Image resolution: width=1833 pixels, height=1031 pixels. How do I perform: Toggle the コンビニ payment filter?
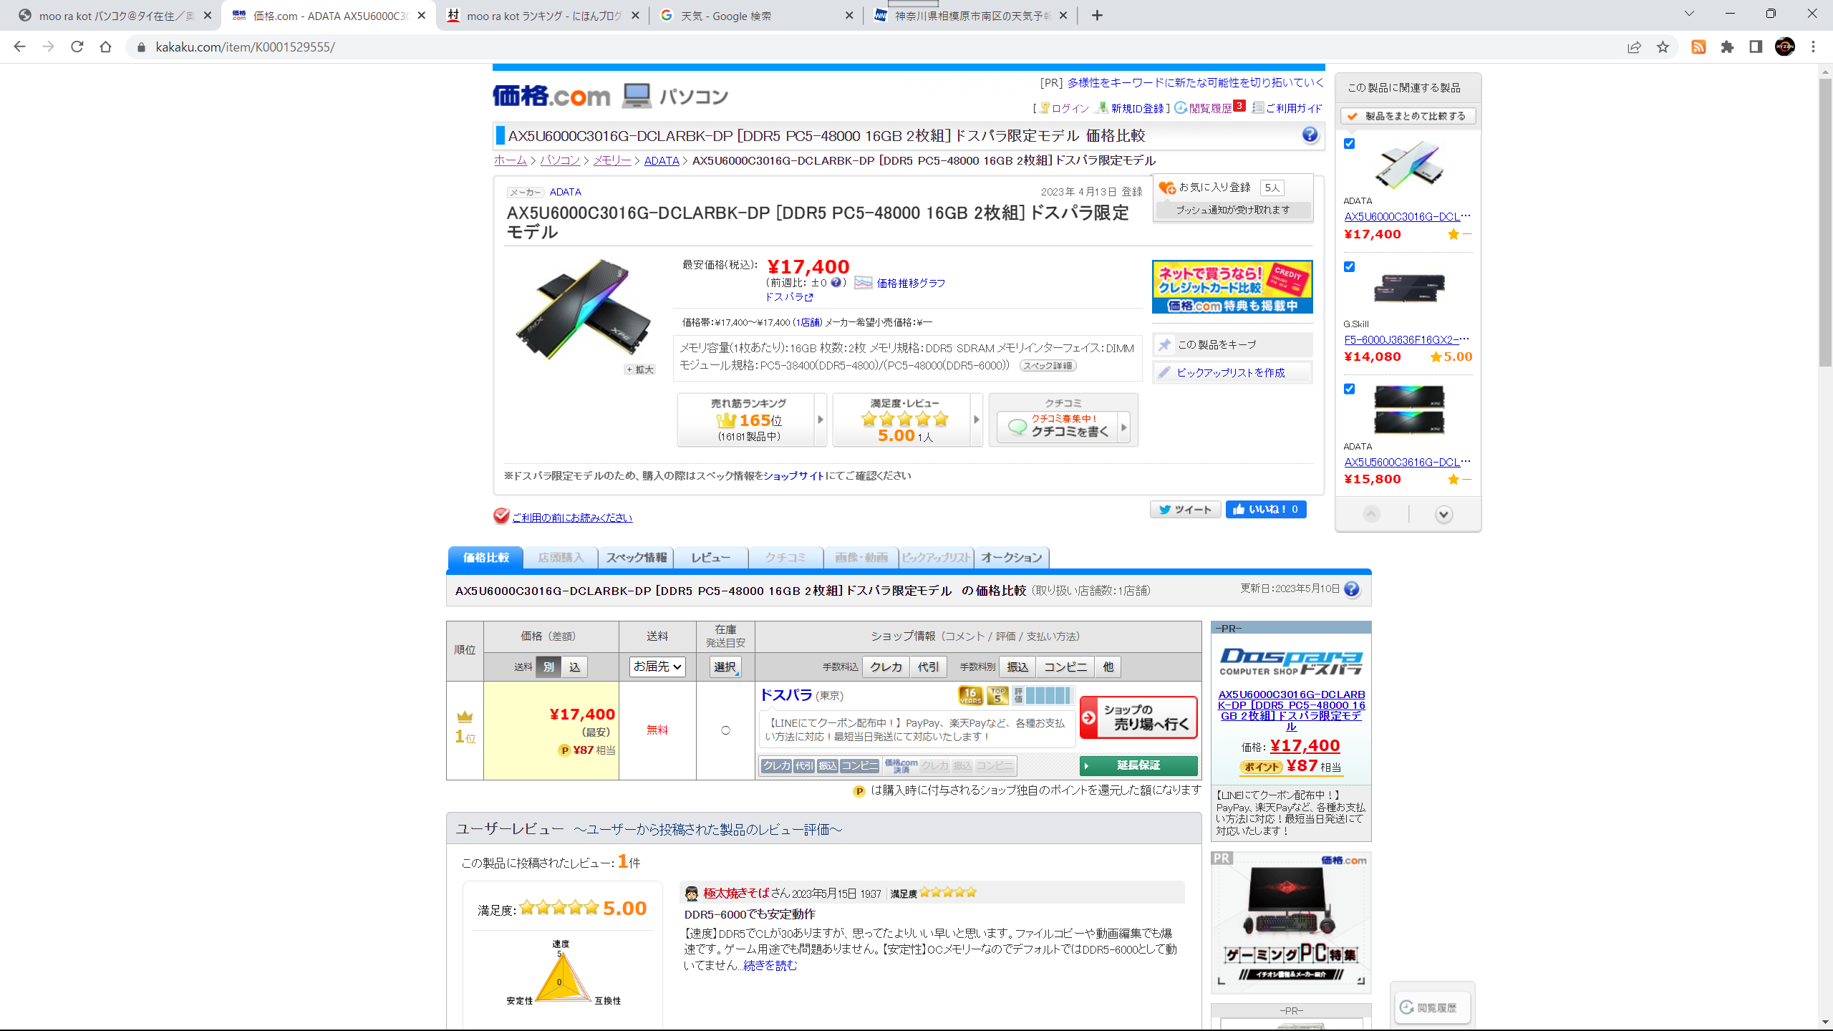[1065, 667]
